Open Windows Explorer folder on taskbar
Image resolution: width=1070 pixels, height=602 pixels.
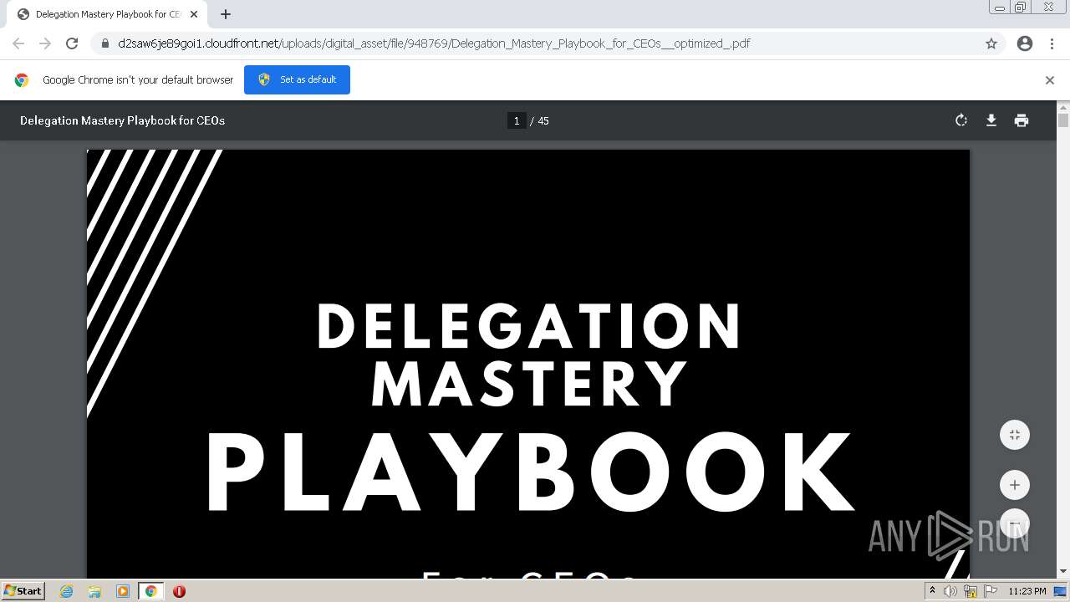94,591
